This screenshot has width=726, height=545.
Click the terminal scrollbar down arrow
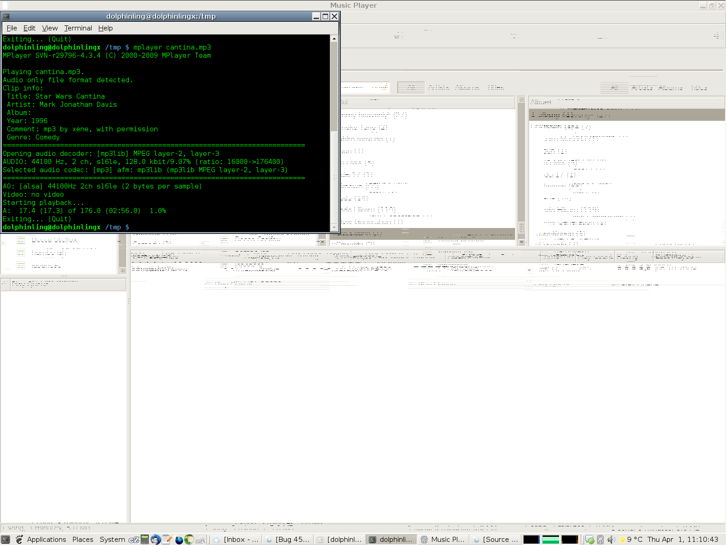click(334, 227)
